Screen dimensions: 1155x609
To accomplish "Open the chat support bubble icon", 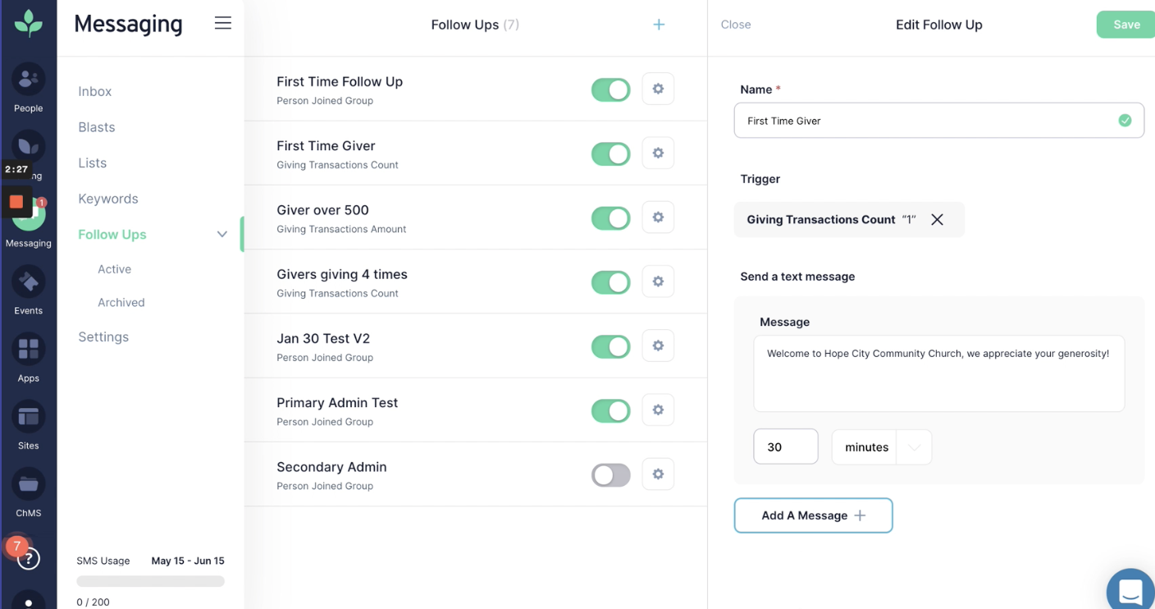I will click(1130, 591).
